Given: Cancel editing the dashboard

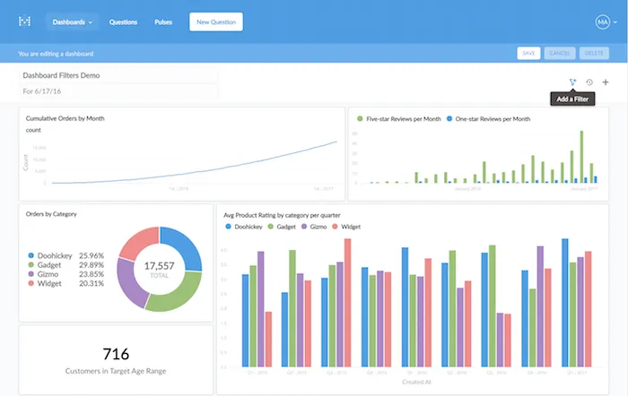Looking at the screenshot, I should (x=559, y=54).
